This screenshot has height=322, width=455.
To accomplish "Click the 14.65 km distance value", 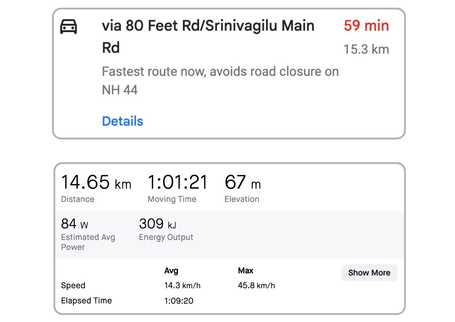I will [x=96, y=182].
